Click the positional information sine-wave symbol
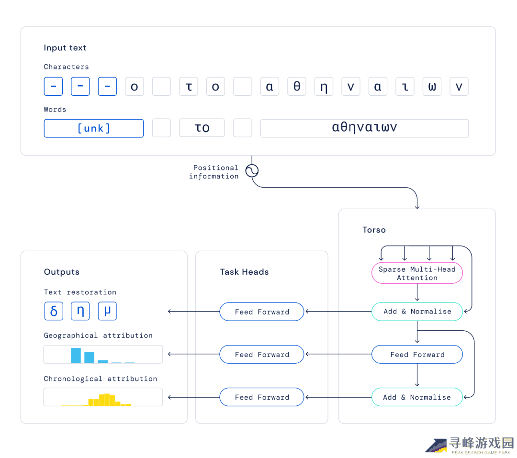The height and width of the screenshot is (458, 517). [x=252, y=171]
